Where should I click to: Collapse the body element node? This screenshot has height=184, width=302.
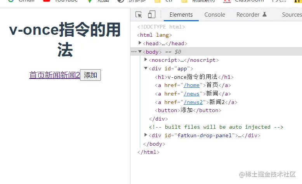pos(140,52)
